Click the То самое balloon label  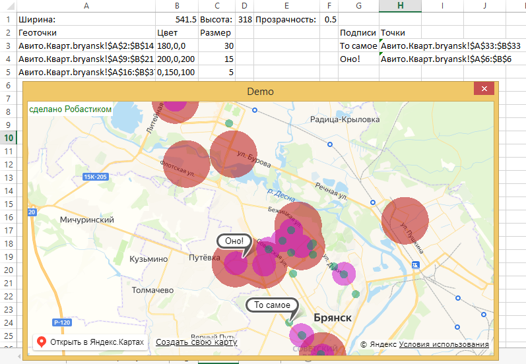pos(272,305)
